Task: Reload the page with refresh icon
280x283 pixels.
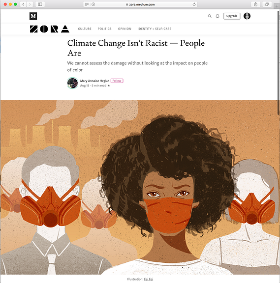Action: coord(194,4)
